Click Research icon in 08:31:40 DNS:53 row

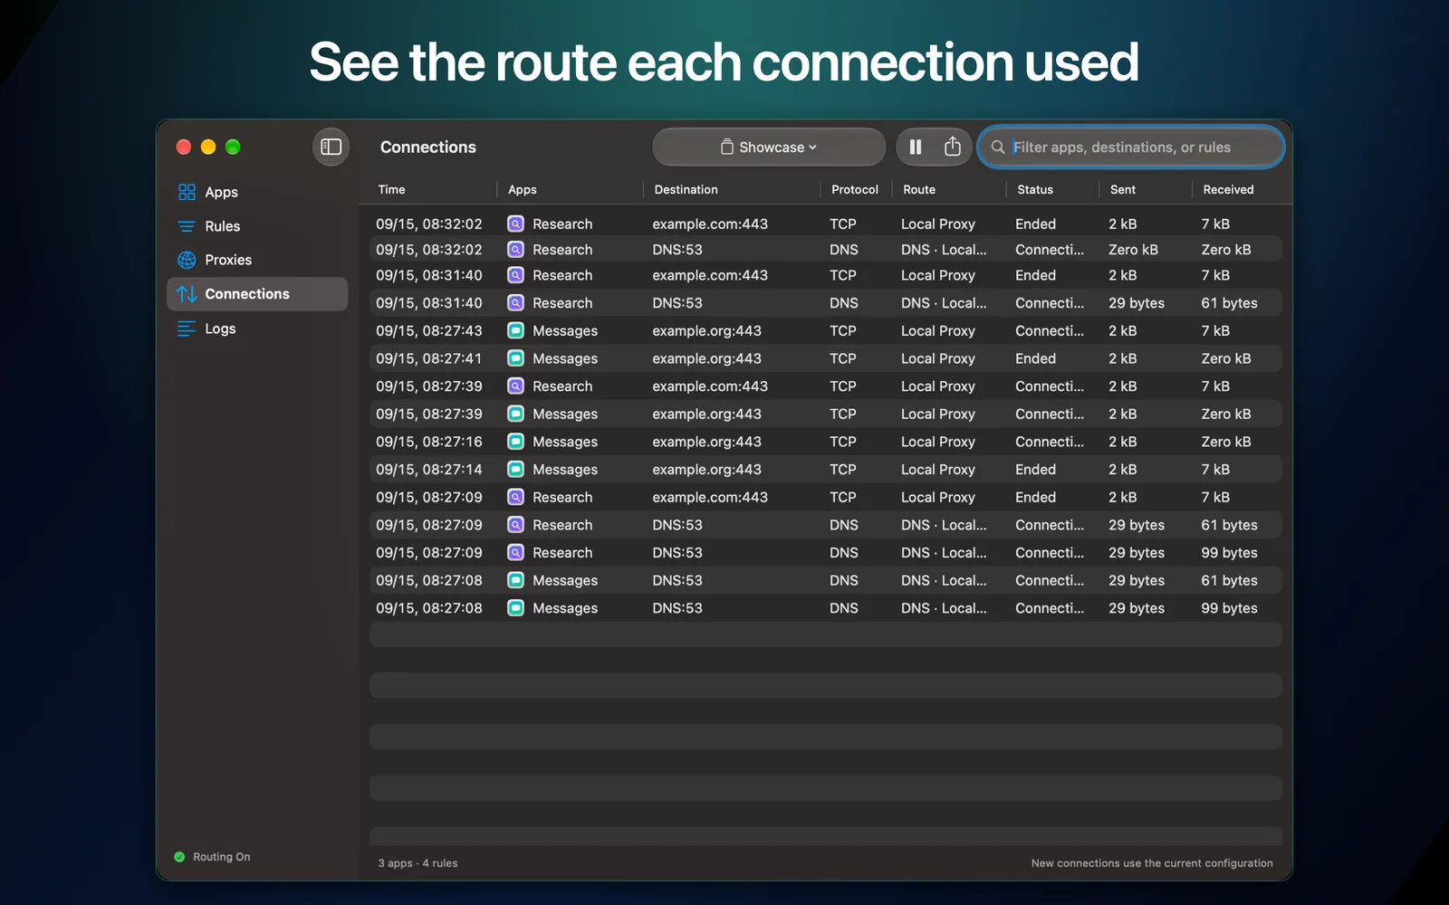pyautogui.click(x=515, y=302)
